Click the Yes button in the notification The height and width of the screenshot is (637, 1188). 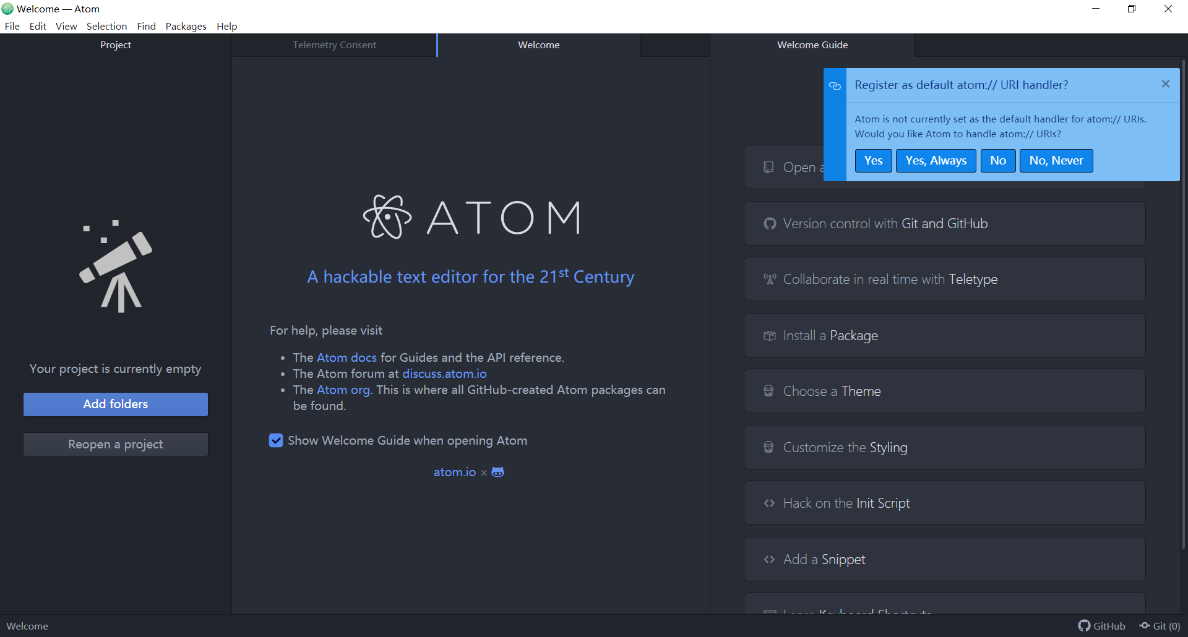[873, 161]
